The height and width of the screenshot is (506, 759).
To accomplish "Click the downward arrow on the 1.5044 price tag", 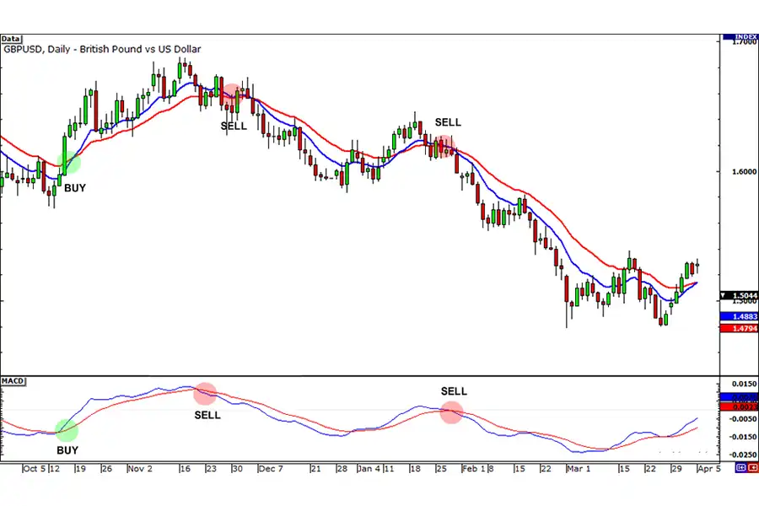I will pyautogui.click(x=724, y=295).
